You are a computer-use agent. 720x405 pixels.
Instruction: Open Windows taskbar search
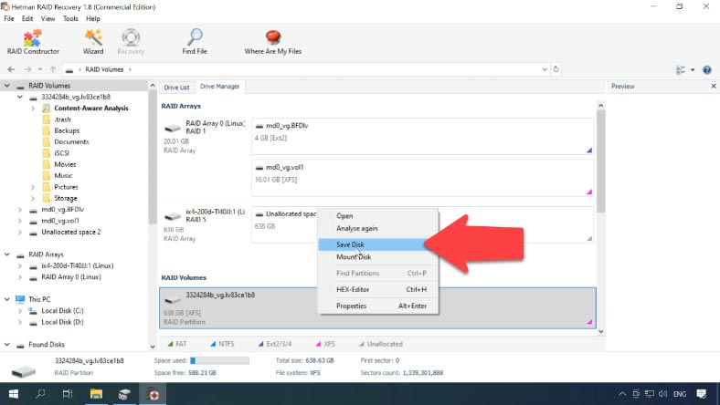click(x=40, y=393)
